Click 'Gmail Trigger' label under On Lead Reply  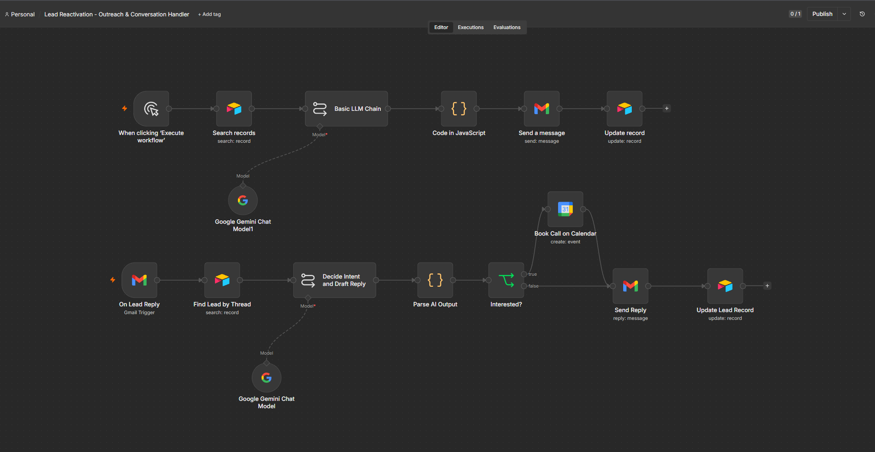(139, 313)
